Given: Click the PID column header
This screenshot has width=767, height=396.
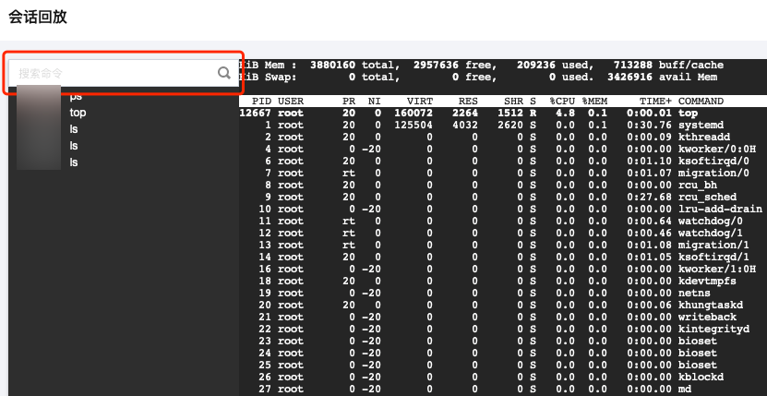Looking at the screenshot, I should pos(262,102).
